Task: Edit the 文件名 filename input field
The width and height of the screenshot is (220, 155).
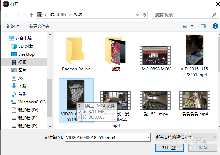Action: [x=105, y=137]
